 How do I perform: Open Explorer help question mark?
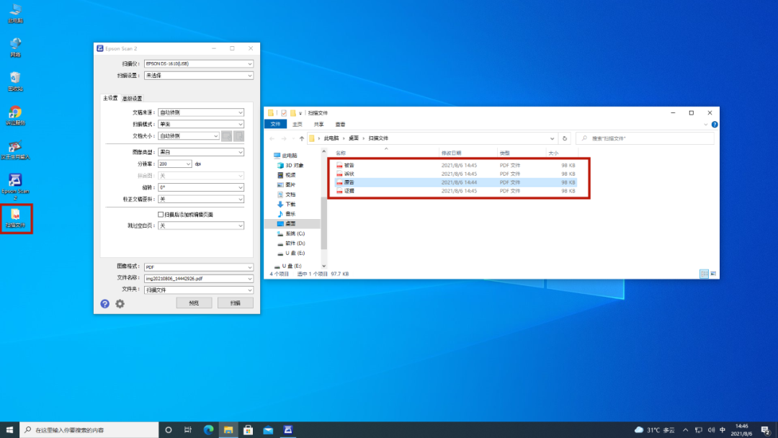pyautogui.click(x=715, y=125)
